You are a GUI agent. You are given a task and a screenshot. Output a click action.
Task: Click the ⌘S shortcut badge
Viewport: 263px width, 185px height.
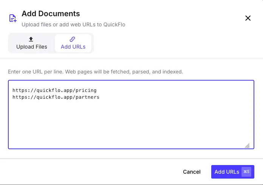tap(246, 171)
